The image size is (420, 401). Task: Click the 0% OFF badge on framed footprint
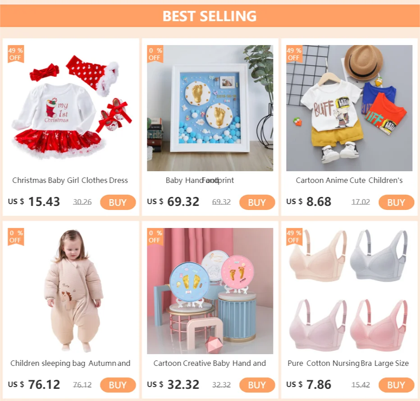coord(155,54)
